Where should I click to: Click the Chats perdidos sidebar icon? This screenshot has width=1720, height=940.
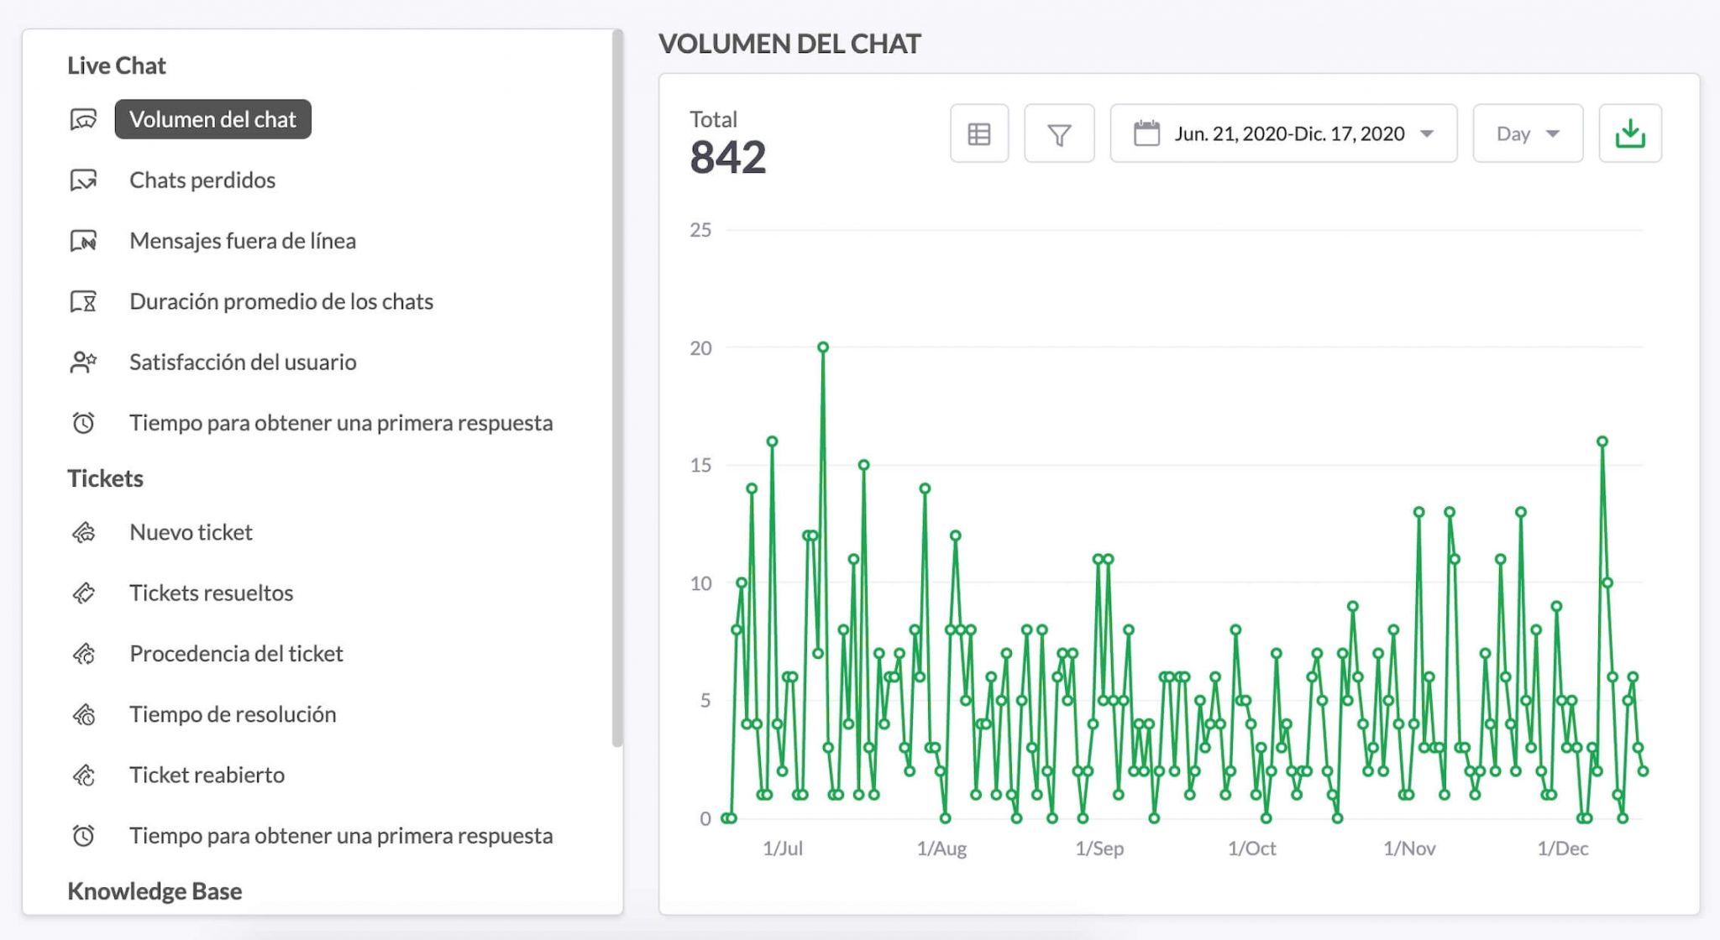(x=83, y=180)
